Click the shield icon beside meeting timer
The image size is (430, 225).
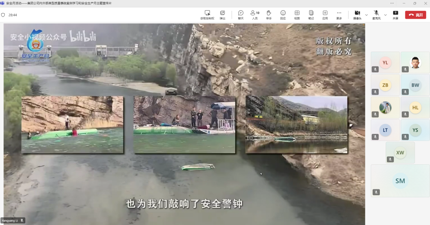coord(3,15)
